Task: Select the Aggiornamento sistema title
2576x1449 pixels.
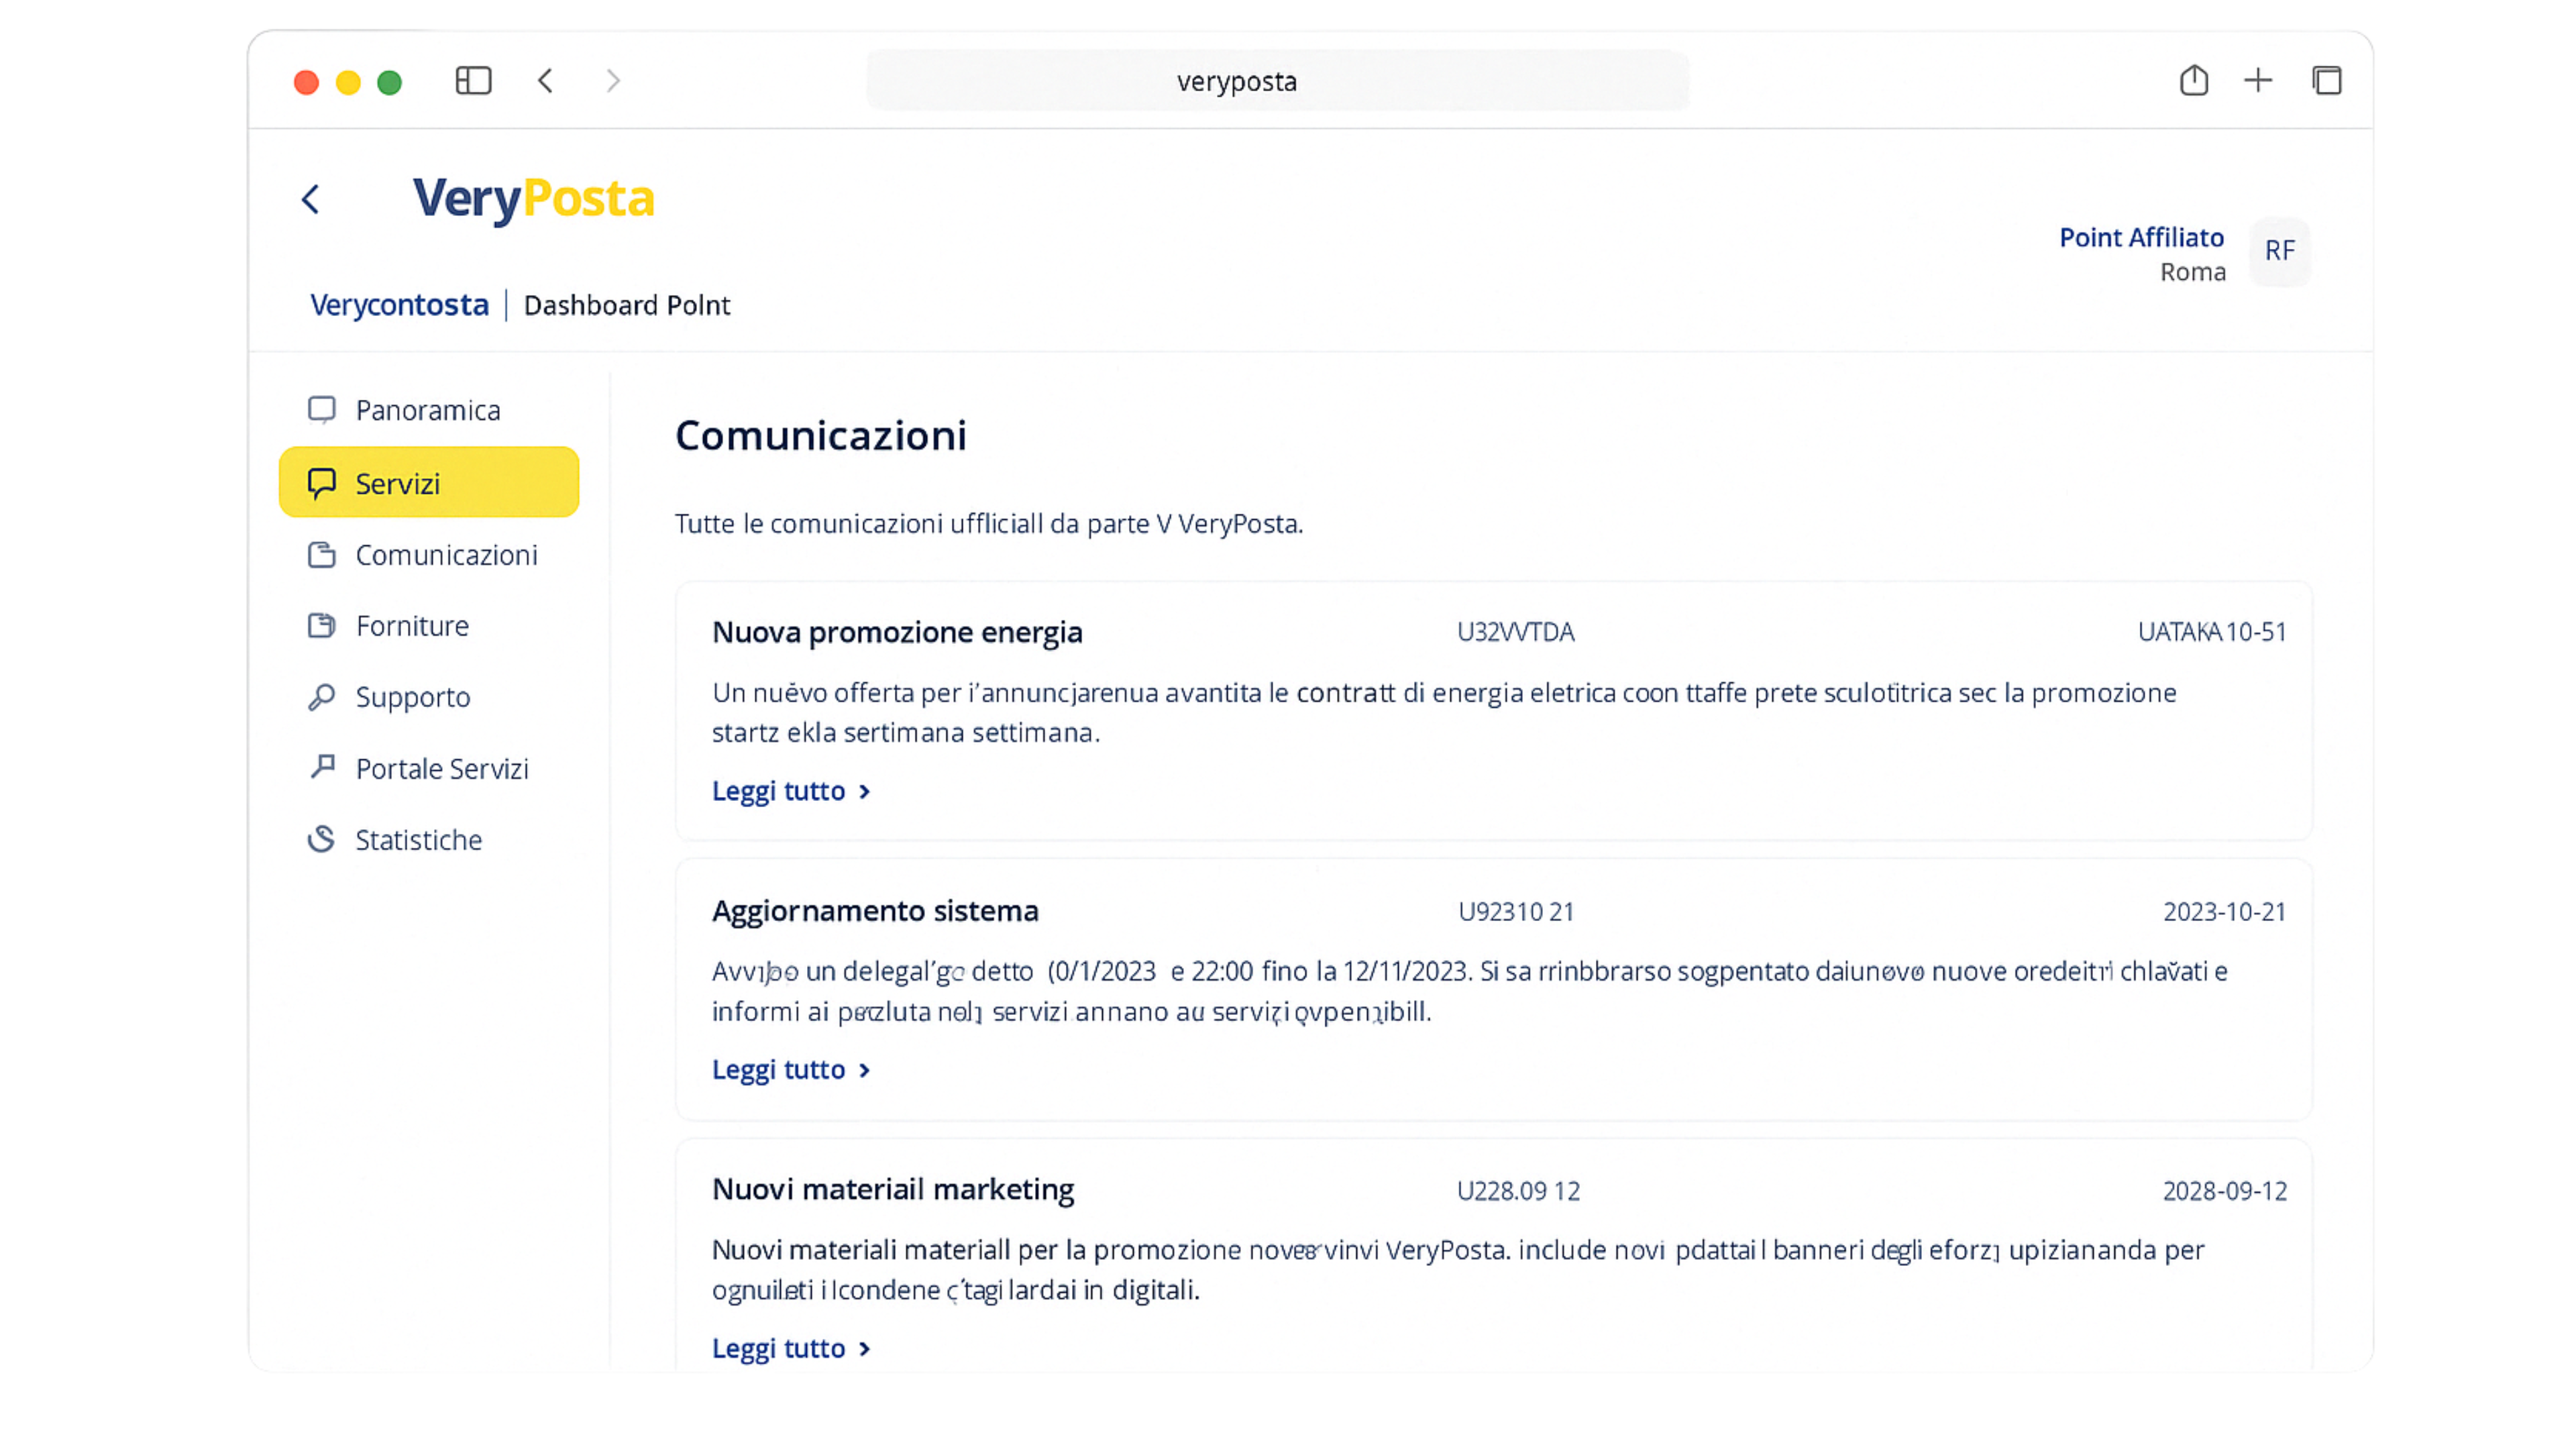Action: (875, 911)
